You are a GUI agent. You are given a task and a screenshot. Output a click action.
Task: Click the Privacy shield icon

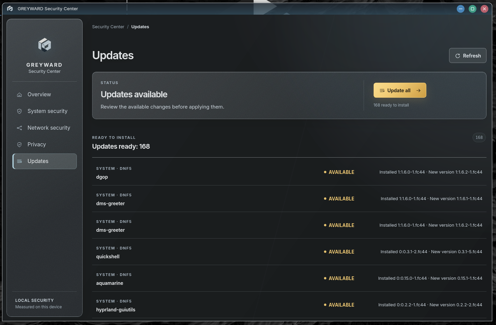19,145
